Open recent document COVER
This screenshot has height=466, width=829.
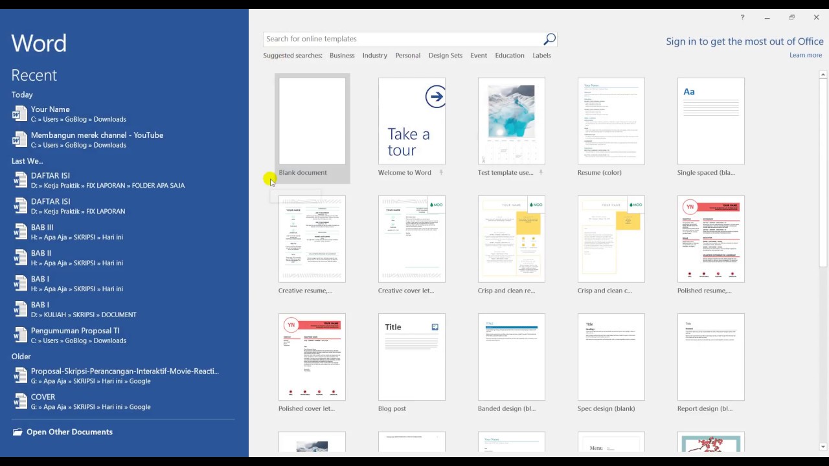pos(123,401)
